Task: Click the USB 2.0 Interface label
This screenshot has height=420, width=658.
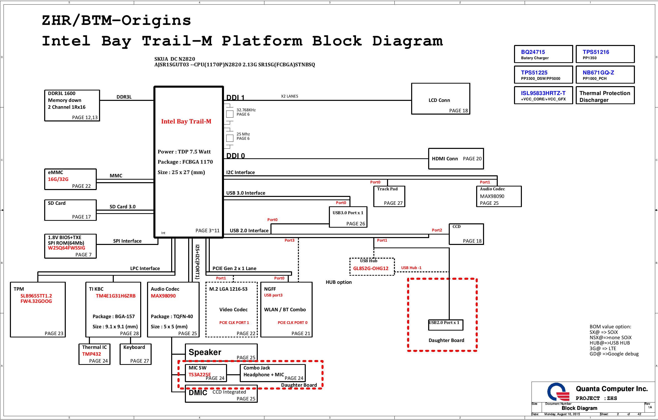Action: coord(249,230)
